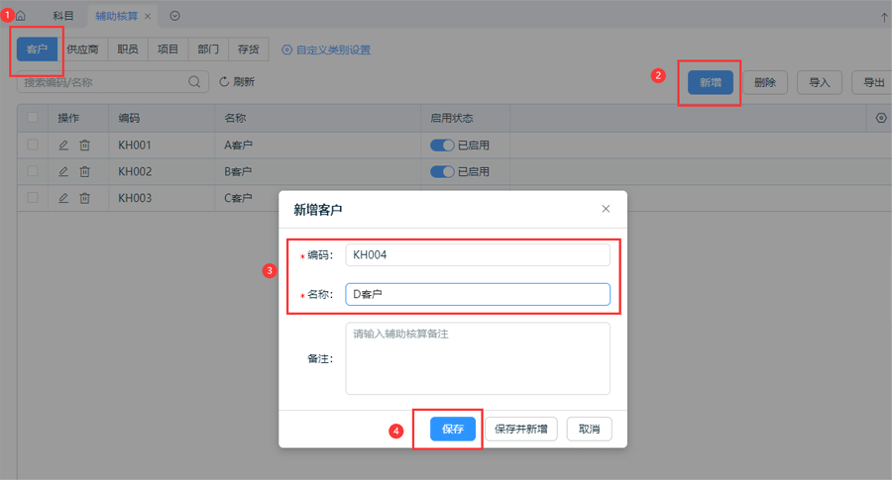Toggle enabled status switch for A客户
The image size is (892, 480).
pyautogui.click(x=442, y=145)
